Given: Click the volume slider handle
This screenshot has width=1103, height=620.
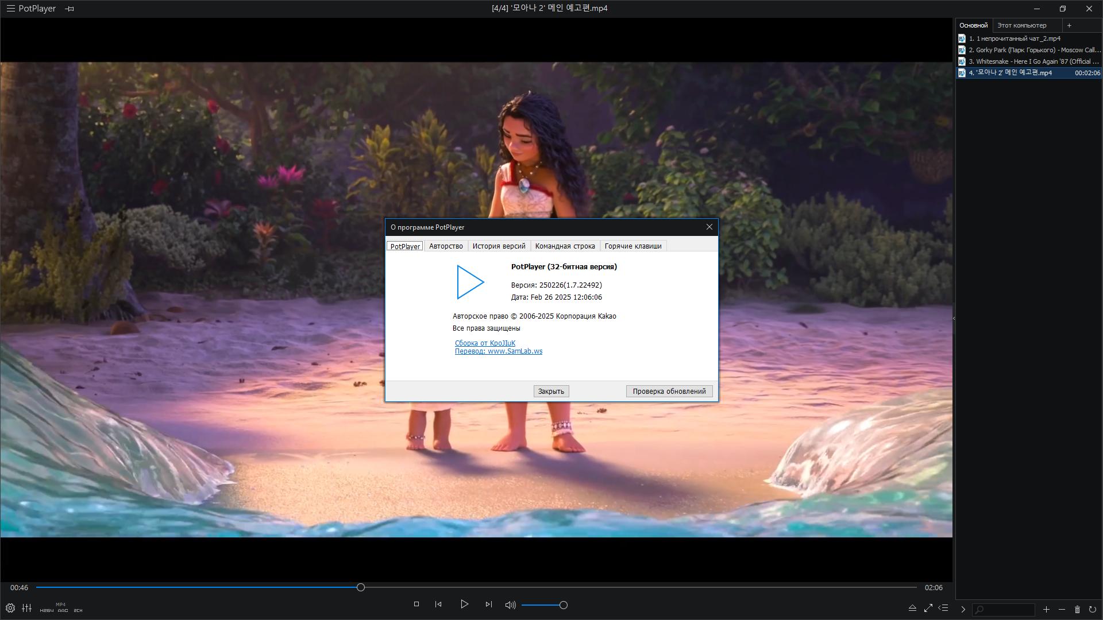Looking at the screenshot, I should [x=564, y=605].
